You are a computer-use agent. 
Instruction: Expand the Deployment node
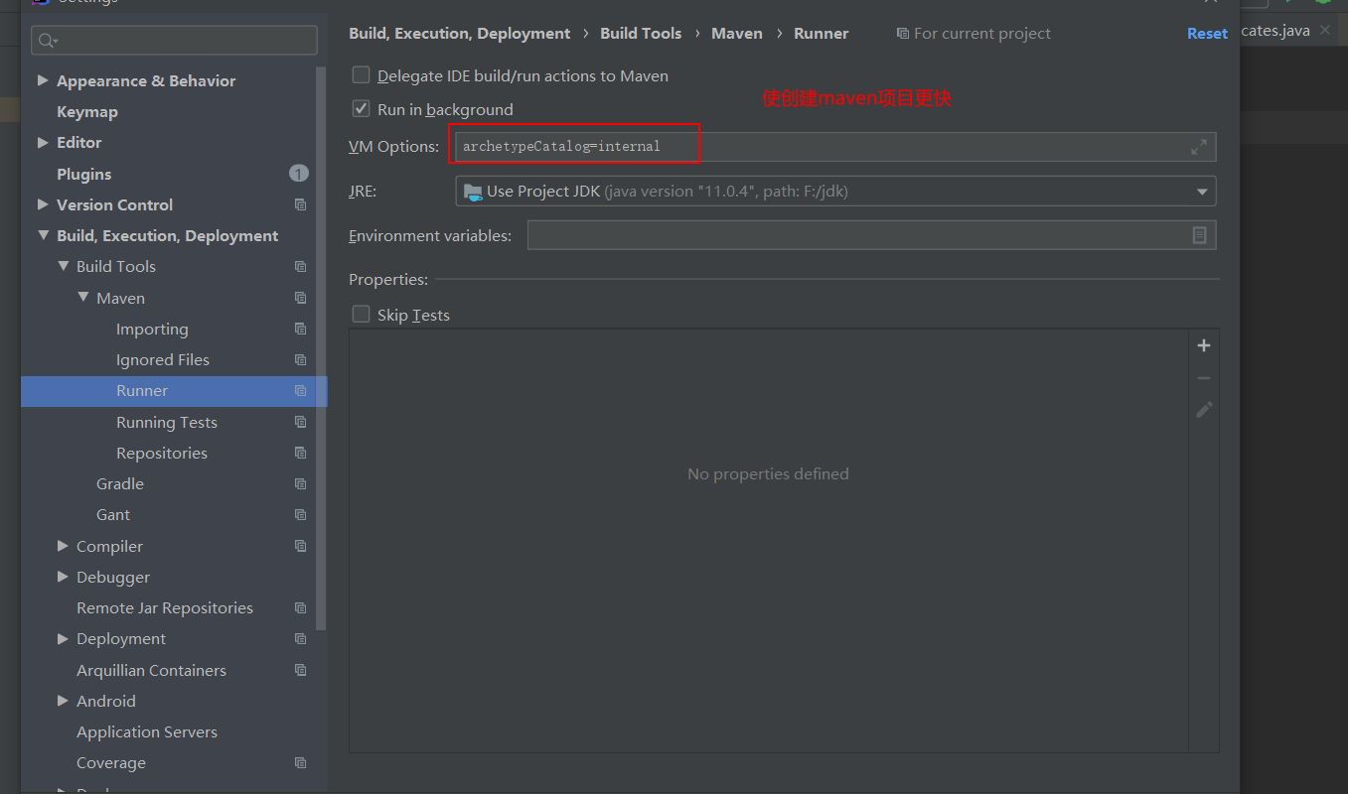[x=63, y=638]
